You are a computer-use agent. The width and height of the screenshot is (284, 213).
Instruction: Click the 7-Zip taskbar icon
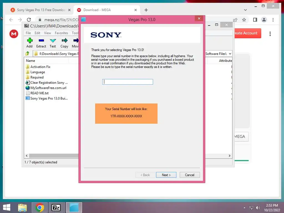[56, 207]
